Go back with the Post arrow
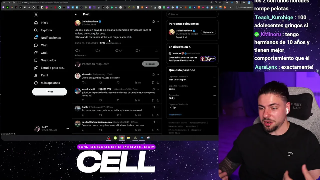The image size is (320, 180). point(76,14)
